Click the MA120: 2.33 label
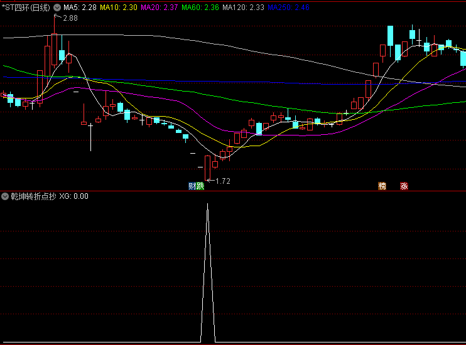Viewport: 466px width, 345px height. coord(243,8)
